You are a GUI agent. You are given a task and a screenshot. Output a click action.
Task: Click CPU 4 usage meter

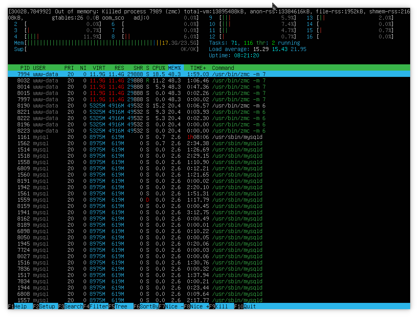pyautogui.click(x=58, y=37)
